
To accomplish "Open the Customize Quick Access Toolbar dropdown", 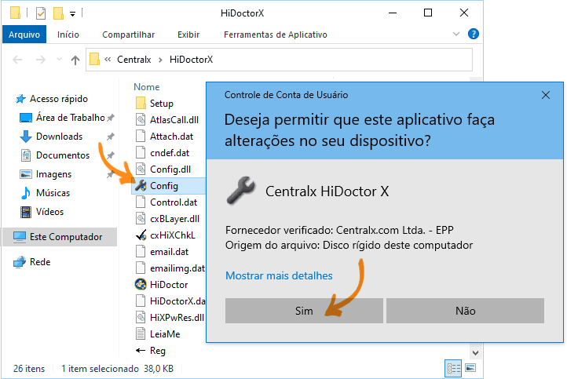I will (73, 14).
